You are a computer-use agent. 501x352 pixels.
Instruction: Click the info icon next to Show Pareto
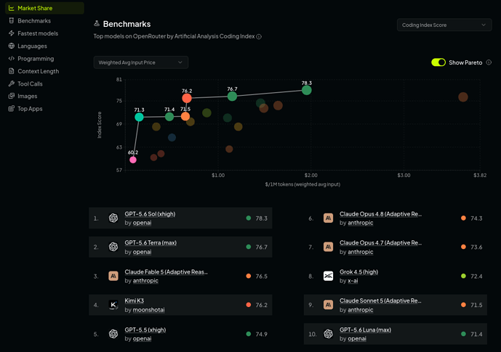489,62
